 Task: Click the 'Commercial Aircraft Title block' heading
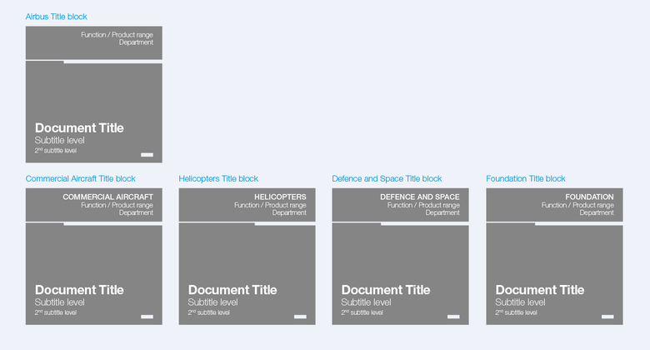pyautogui.click(x=81, y=178)
